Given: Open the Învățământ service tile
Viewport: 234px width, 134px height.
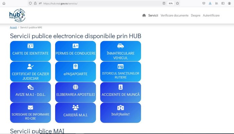Looking at the screenshot, I should (121, 113).
